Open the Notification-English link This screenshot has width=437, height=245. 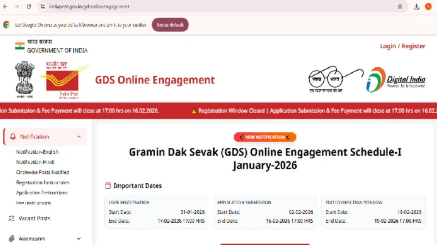(x=37, y=152)
